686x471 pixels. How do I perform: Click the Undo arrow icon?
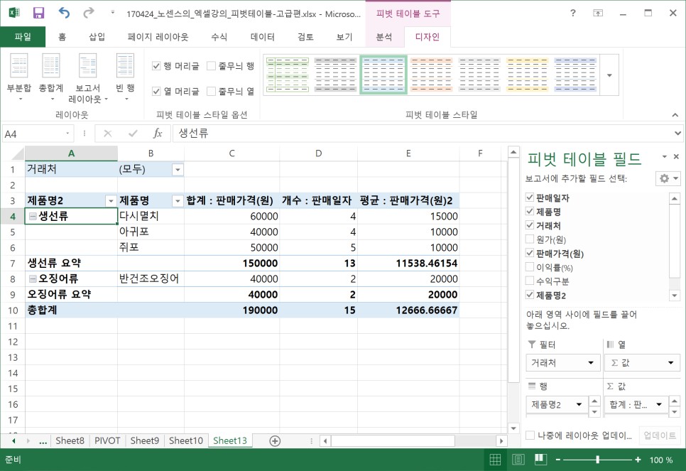(x=64, y=13)
